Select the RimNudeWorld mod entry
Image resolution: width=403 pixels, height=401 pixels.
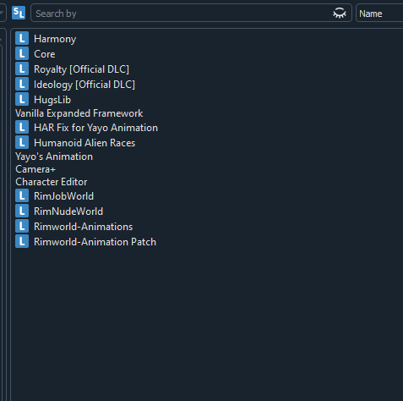(68, 211)
